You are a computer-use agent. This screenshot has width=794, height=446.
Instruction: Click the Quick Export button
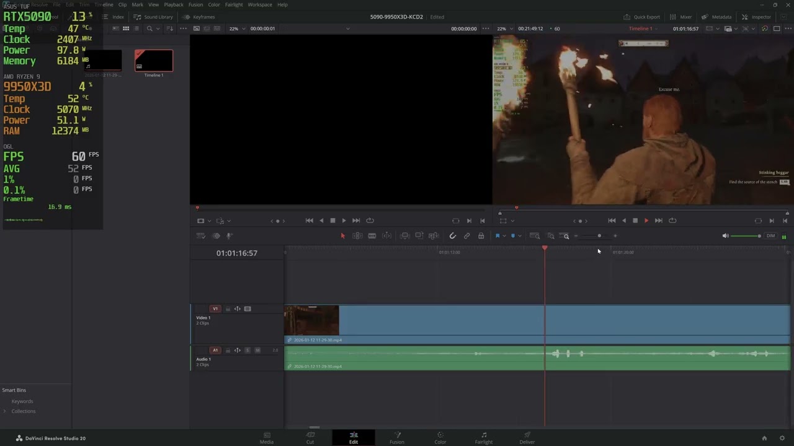[x=642, y=17]
